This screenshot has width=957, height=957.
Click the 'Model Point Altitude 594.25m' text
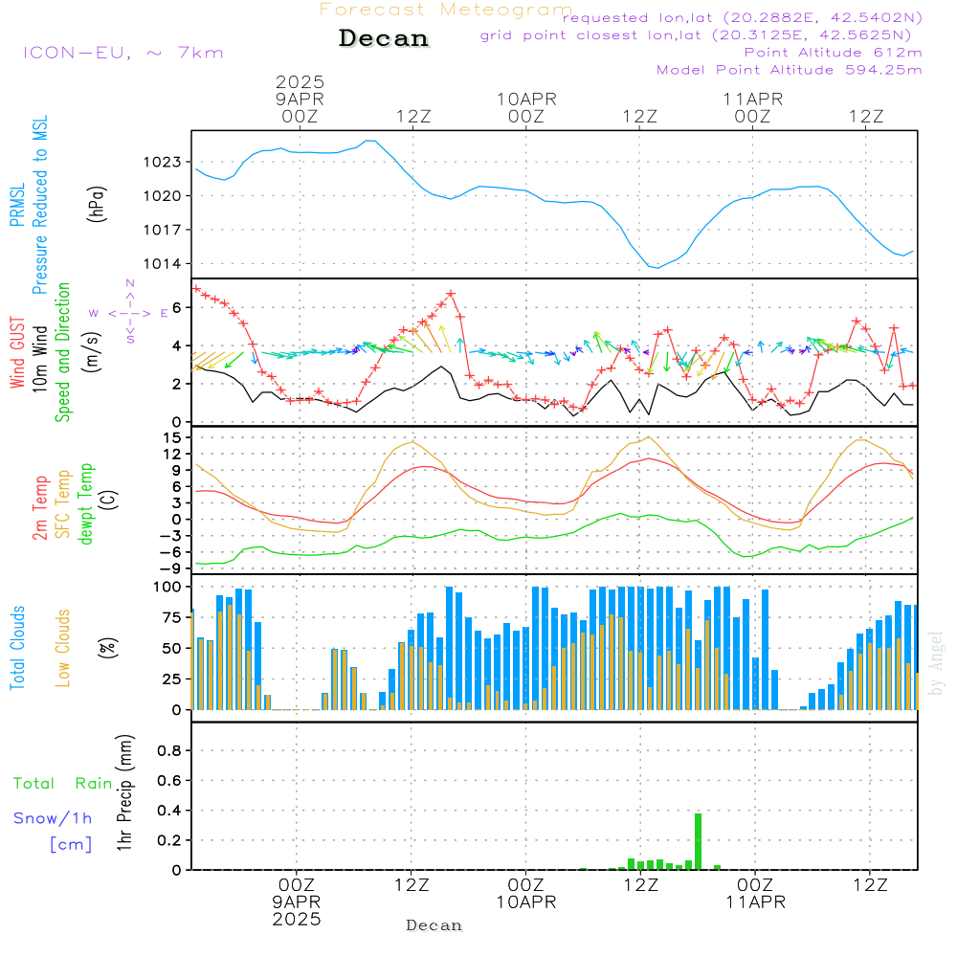click(x=790, y=70)
